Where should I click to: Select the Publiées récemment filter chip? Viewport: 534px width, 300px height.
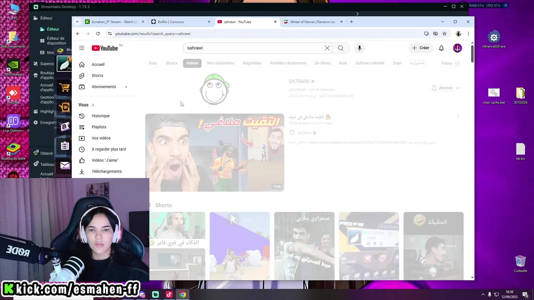288,63
